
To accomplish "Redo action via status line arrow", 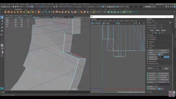I will [22, 7].
